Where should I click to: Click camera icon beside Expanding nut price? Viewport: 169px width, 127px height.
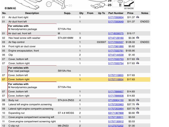tap(138, 113)
